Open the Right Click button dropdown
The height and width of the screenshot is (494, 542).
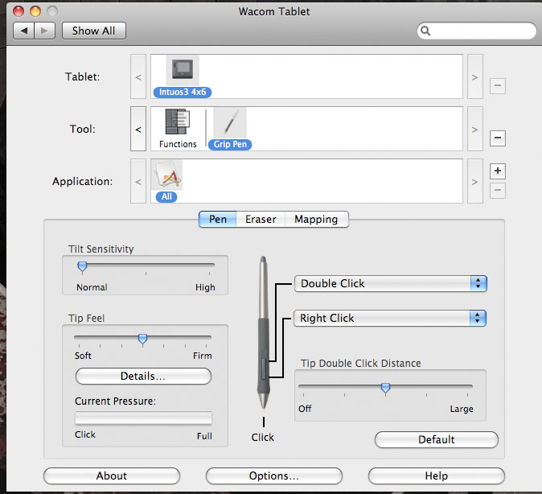390,319
